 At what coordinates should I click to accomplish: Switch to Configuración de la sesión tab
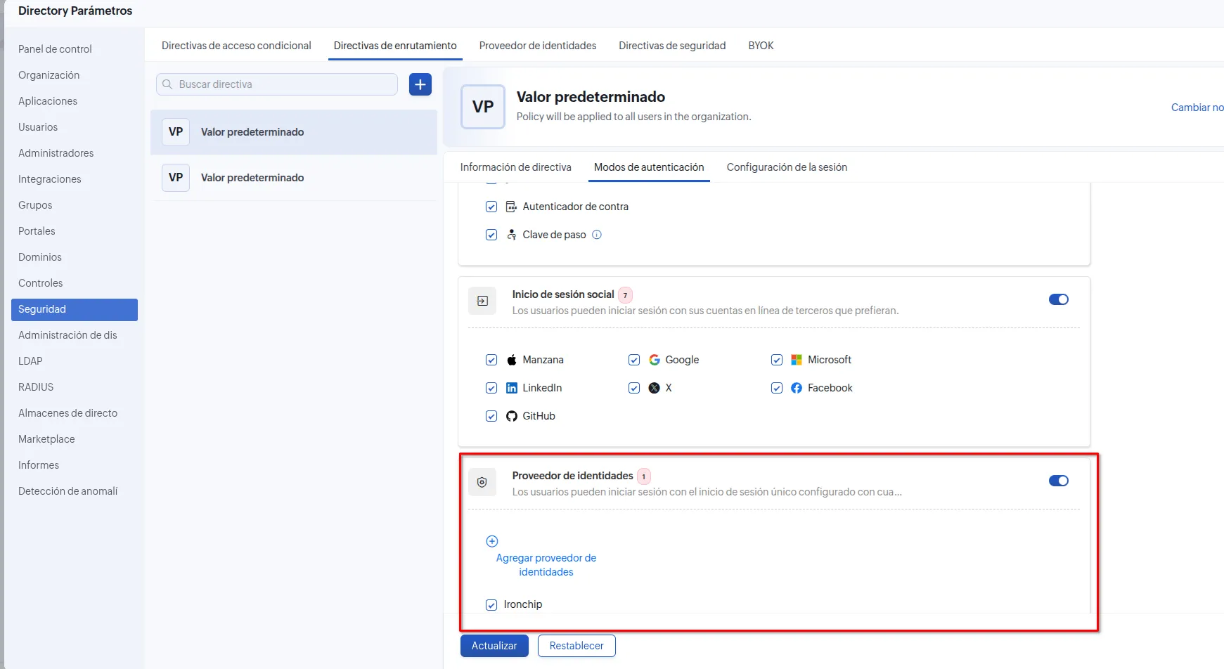coord(787,167)
